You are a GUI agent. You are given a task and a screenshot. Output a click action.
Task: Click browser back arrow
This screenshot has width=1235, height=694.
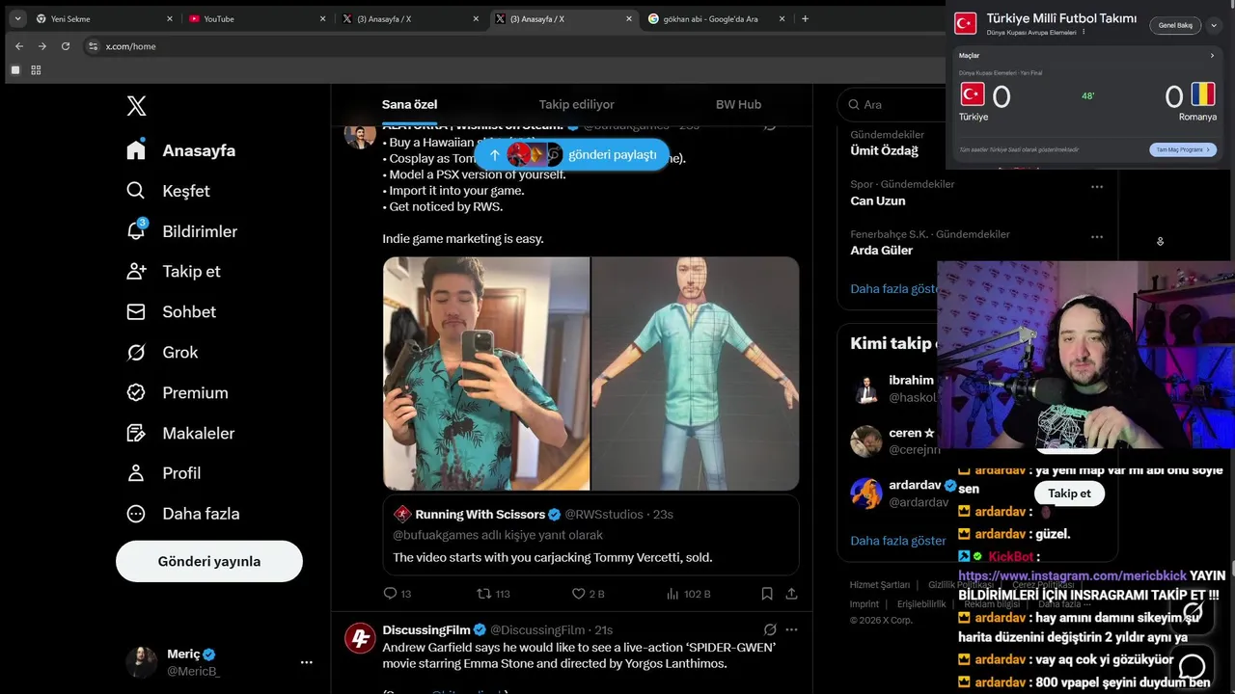pyautogui.click(x=18, y=46)
